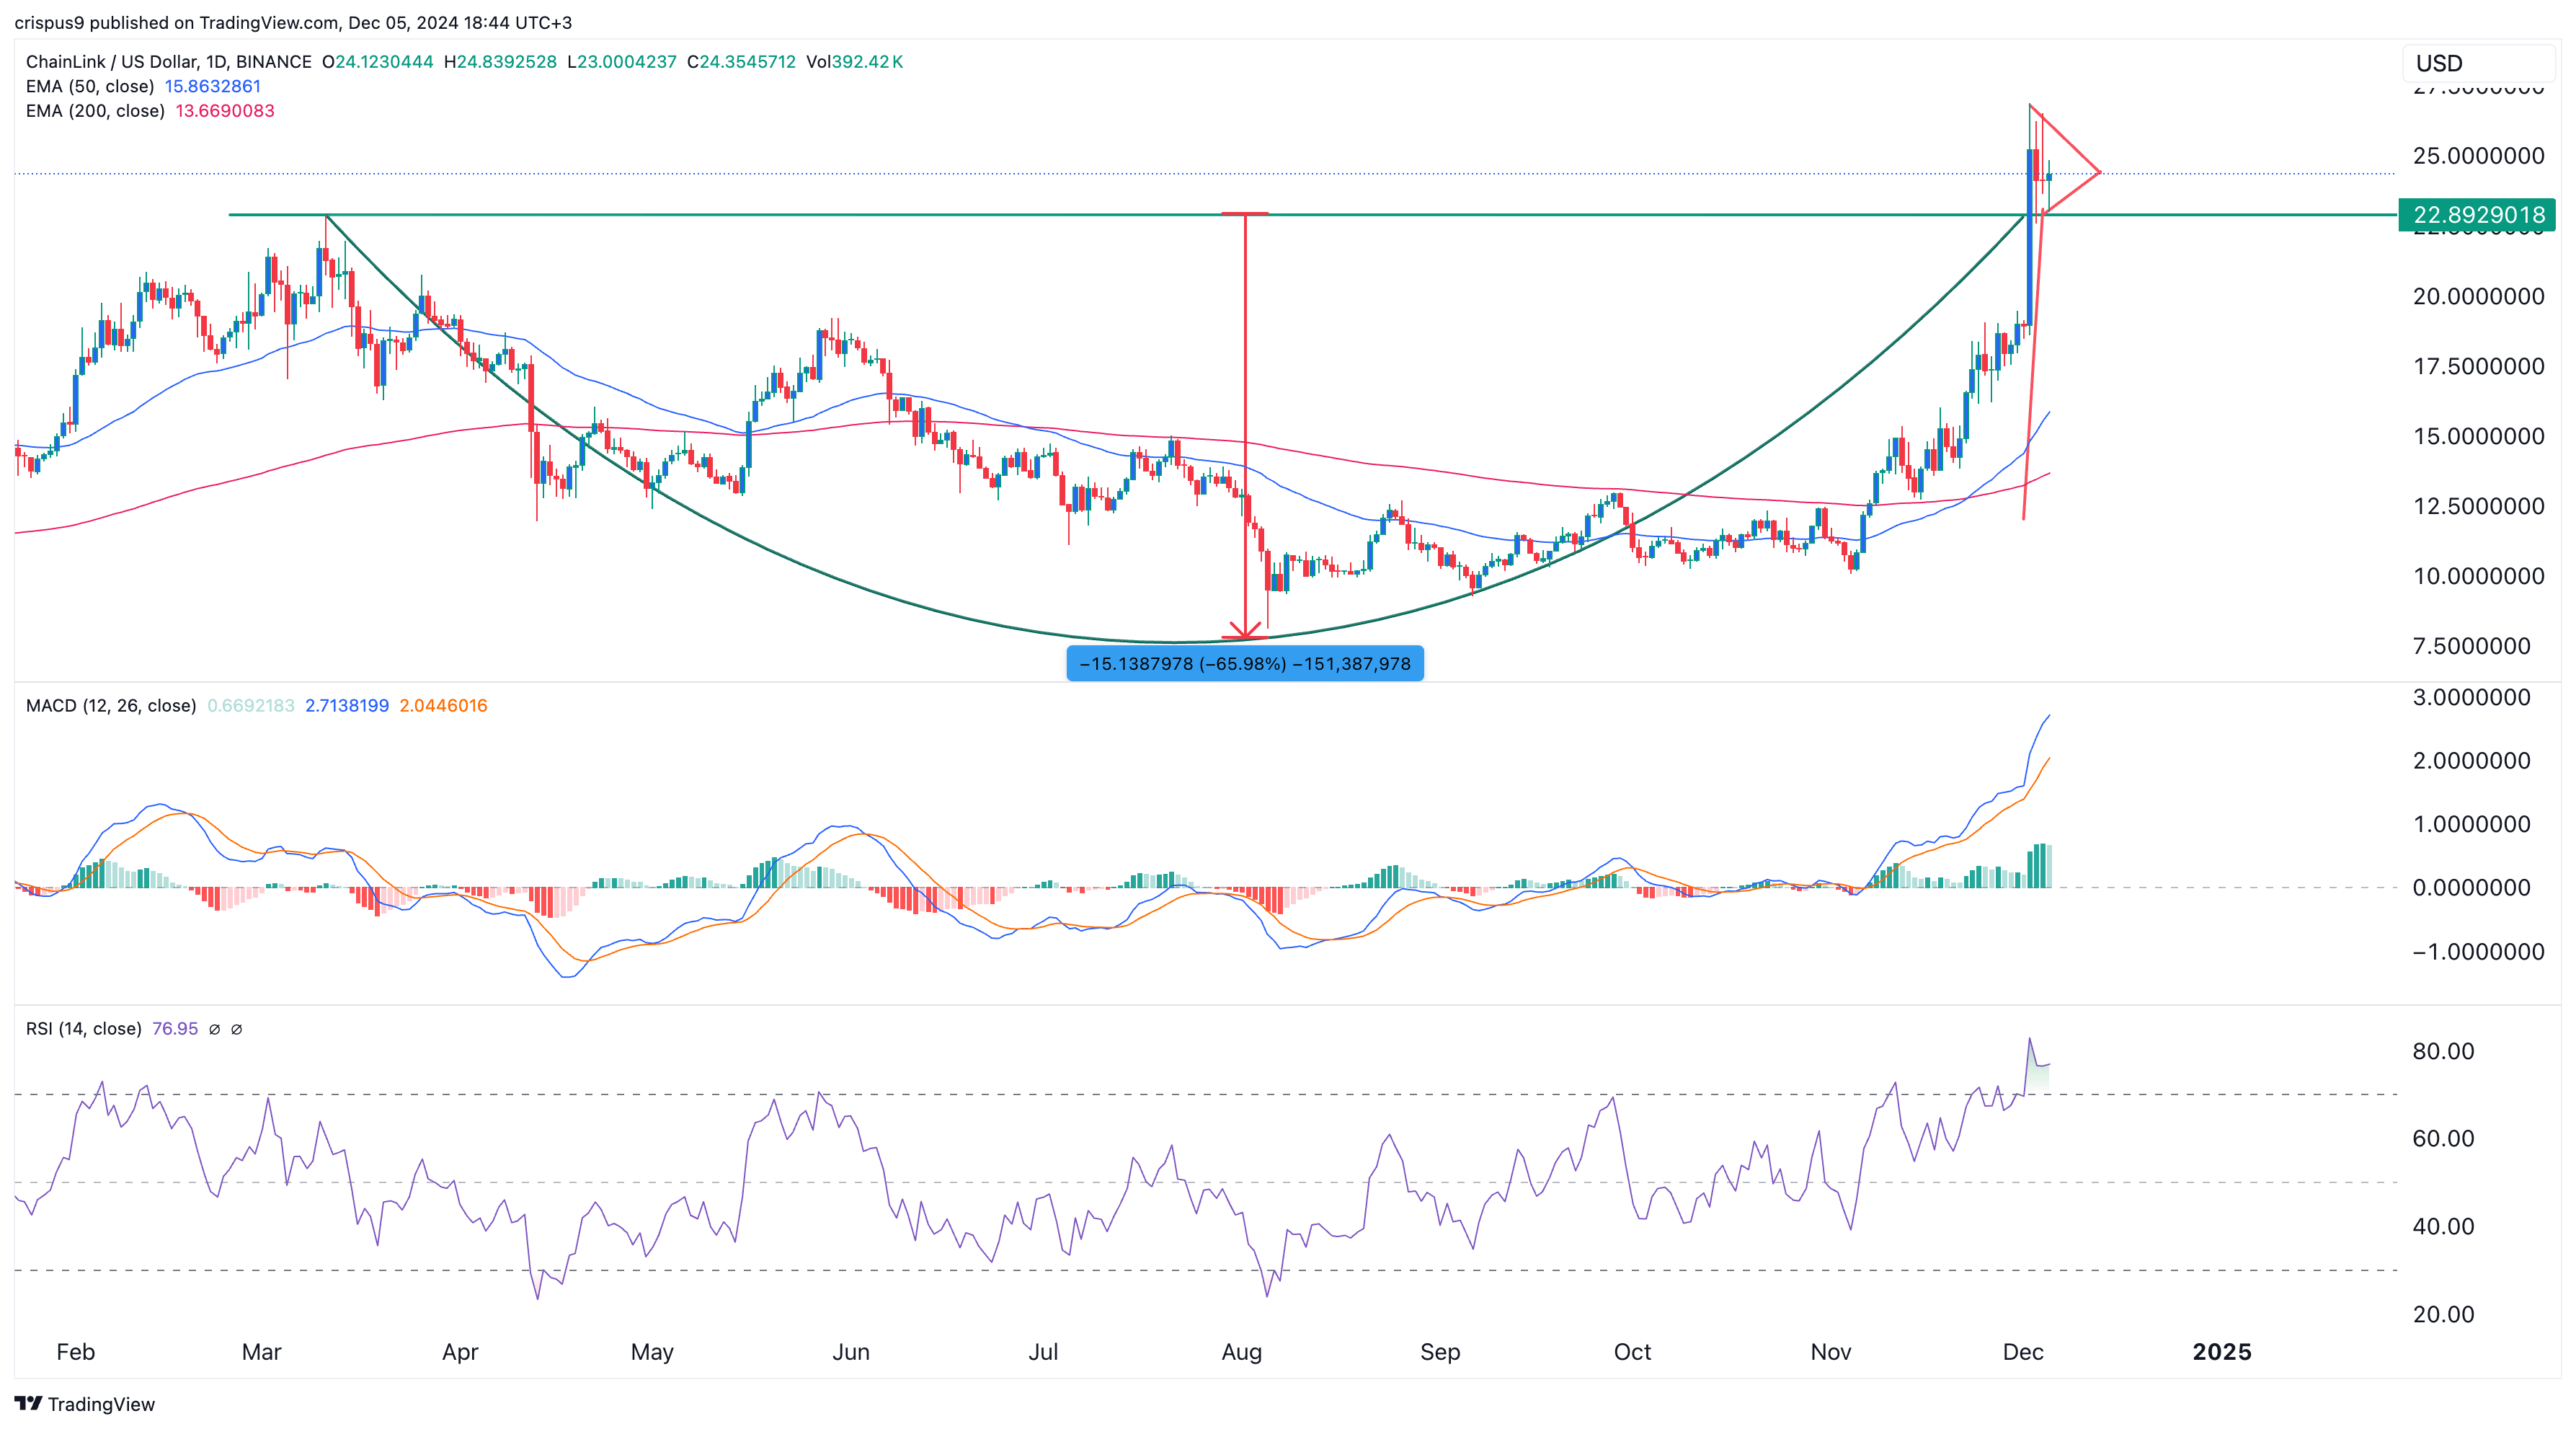This screenshot has width=2576, height=1429.
Task: Click the second ∅ symbol on the RSI legend
Action: (x=237, y=1029)
